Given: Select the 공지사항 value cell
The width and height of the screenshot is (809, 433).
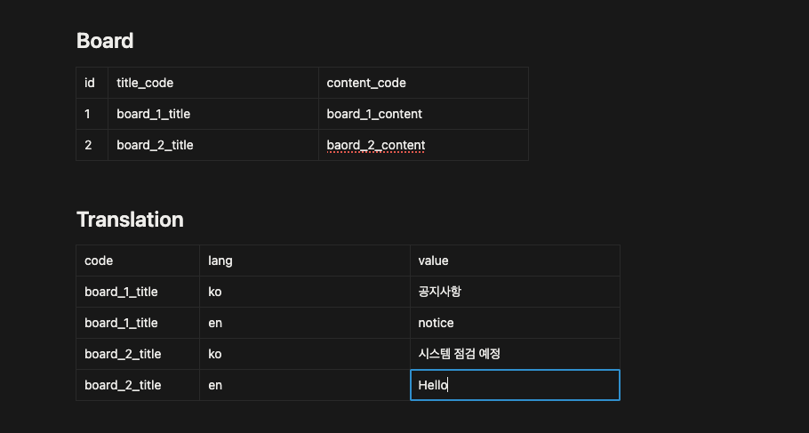Looking at the screenshot, I should (x=440, y=292).
